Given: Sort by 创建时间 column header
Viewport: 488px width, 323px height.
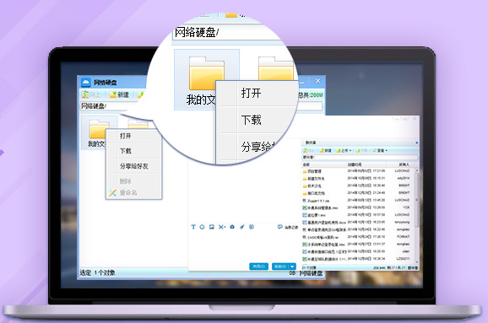Looking at the screenshot, I should click(x=354, y=164).
